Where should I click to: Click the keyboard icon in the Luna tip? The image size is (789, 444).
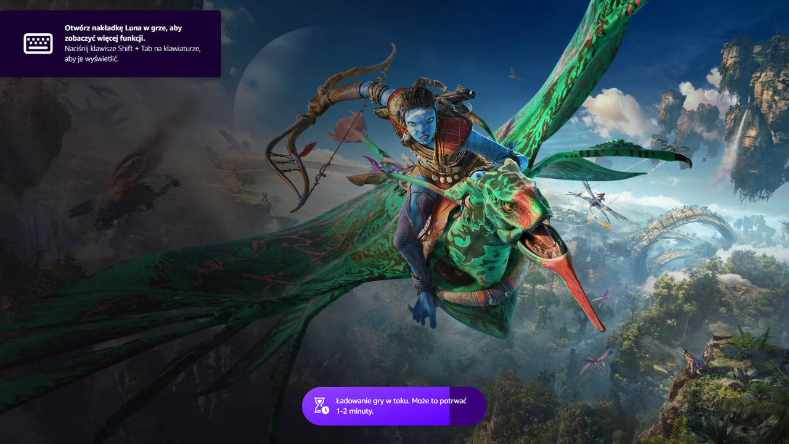[38, 43]
